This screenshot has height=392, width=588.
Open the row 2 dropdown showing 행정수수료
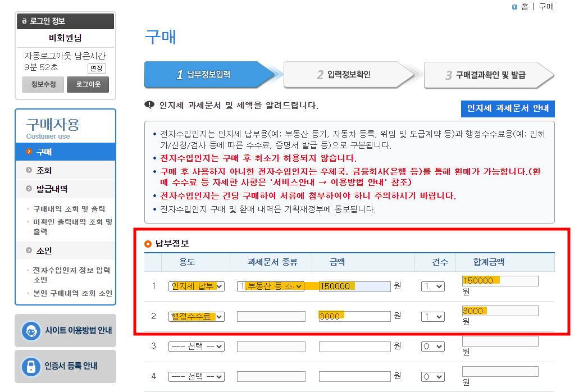[197, 316]
